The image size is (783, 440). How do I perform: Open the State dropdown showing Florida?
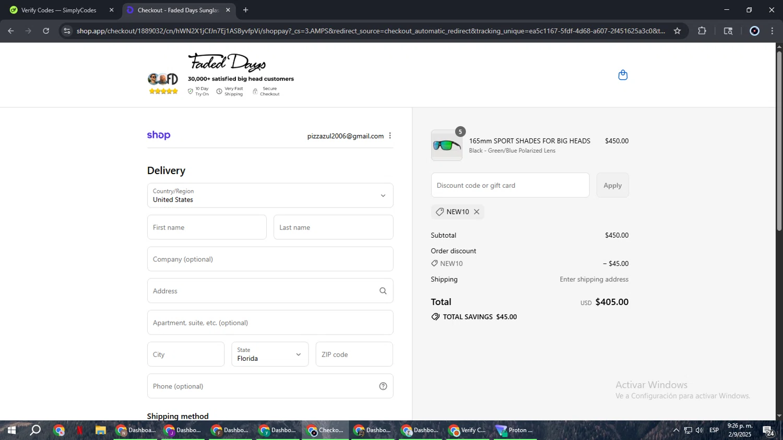coord(270,355)
